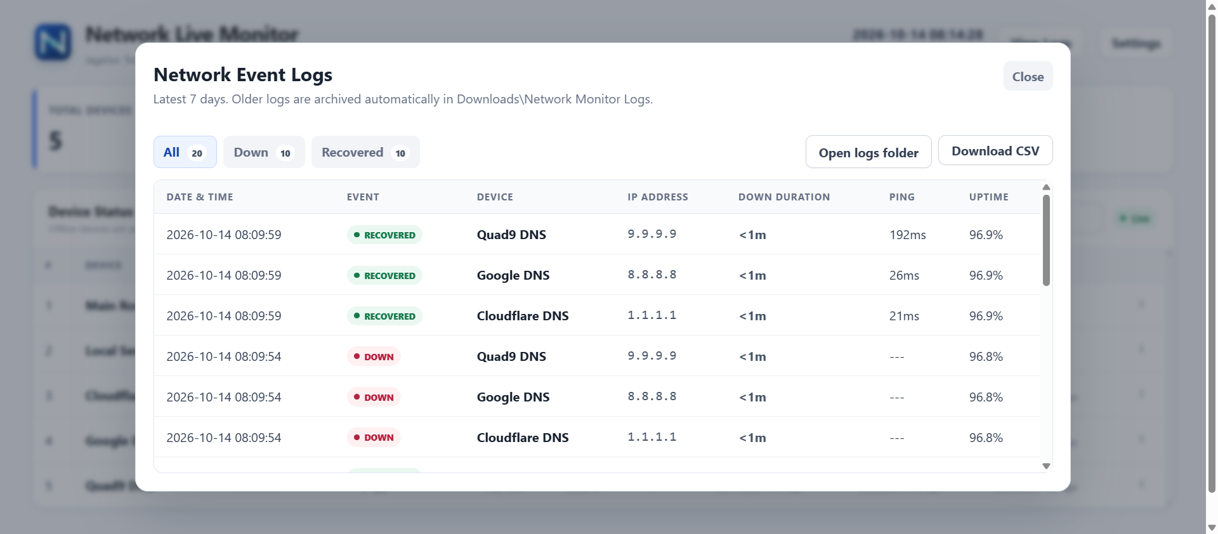Click the Date & Time column header
The height and width of the screenshot is (534, 1218).
point(200,197)
